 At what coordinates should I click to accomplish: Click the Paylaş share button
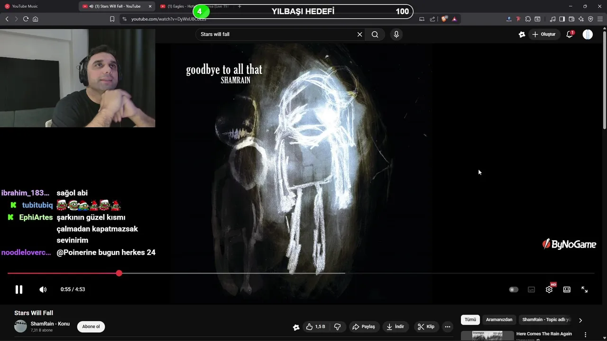[x=364, y=327]
